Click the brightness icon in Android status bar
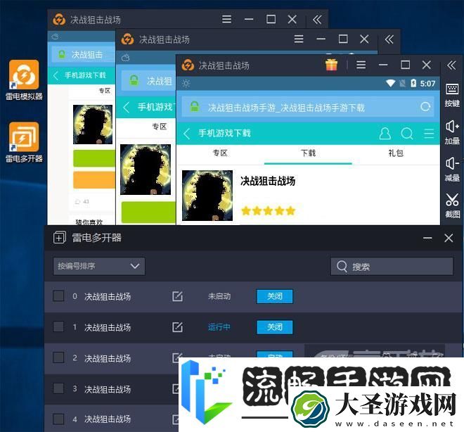The height and width of the screenshot is (432, 464). click(x=186, y=84)
